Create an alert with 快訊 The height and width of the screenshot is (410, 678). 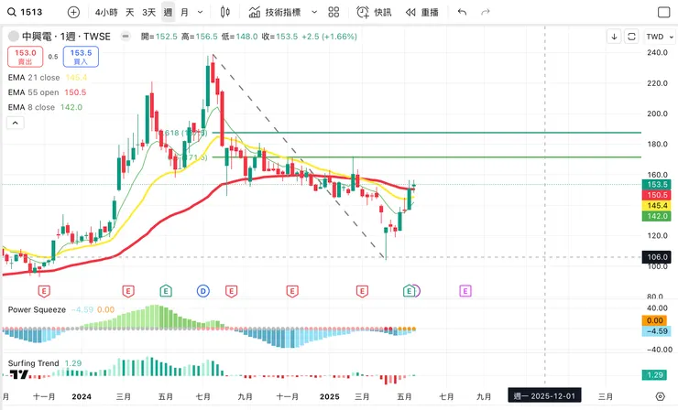tap(374, 12)
